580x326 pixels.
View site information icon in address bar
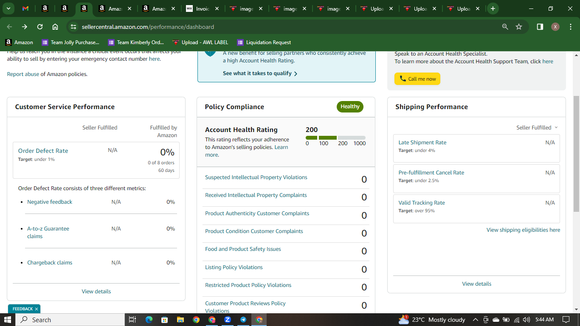pyautogui.click(x=73, y=27)
